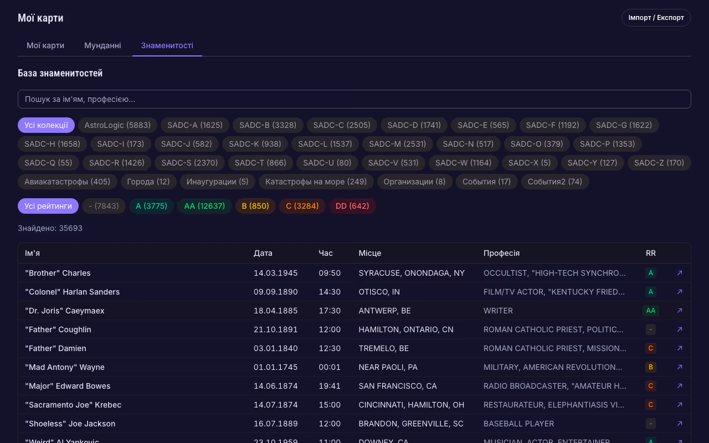The image size is (709, 443).
Task: Switch to the Мунданні tab
Action: click(x=102, y=45)
